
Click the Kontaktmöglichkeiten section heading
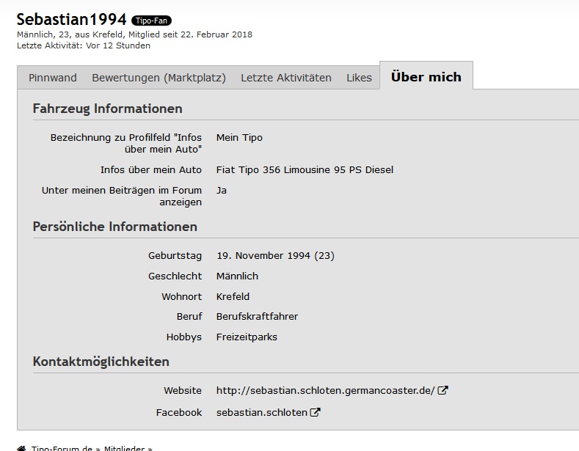(x=101, y=362)
